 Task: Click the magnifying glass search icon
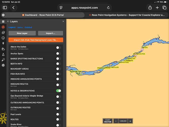click(3, 60)
